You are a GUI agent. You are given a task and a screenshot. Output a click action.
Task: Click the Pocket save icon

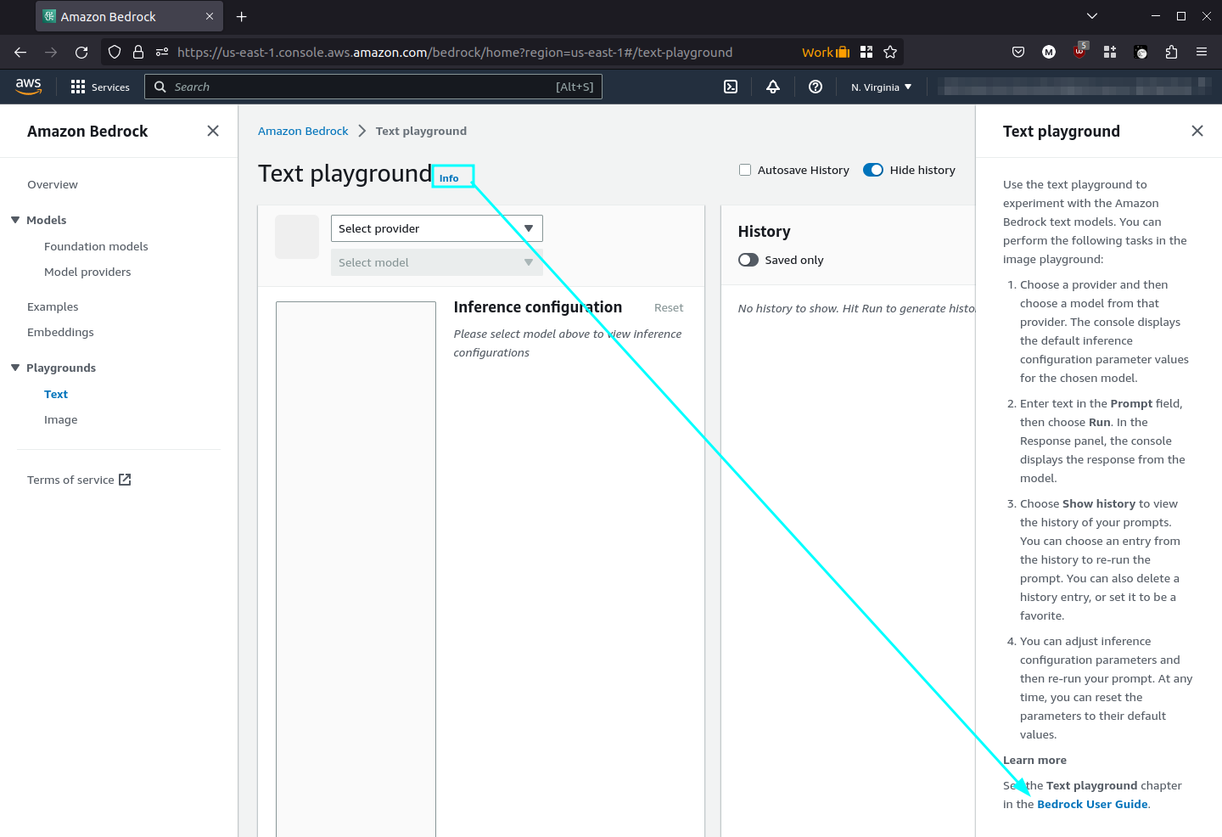(x=1018, y=52)
